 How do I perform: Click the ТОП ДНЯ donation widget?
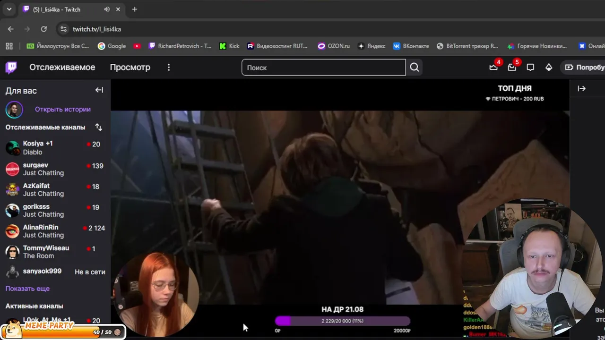(515, 93)
